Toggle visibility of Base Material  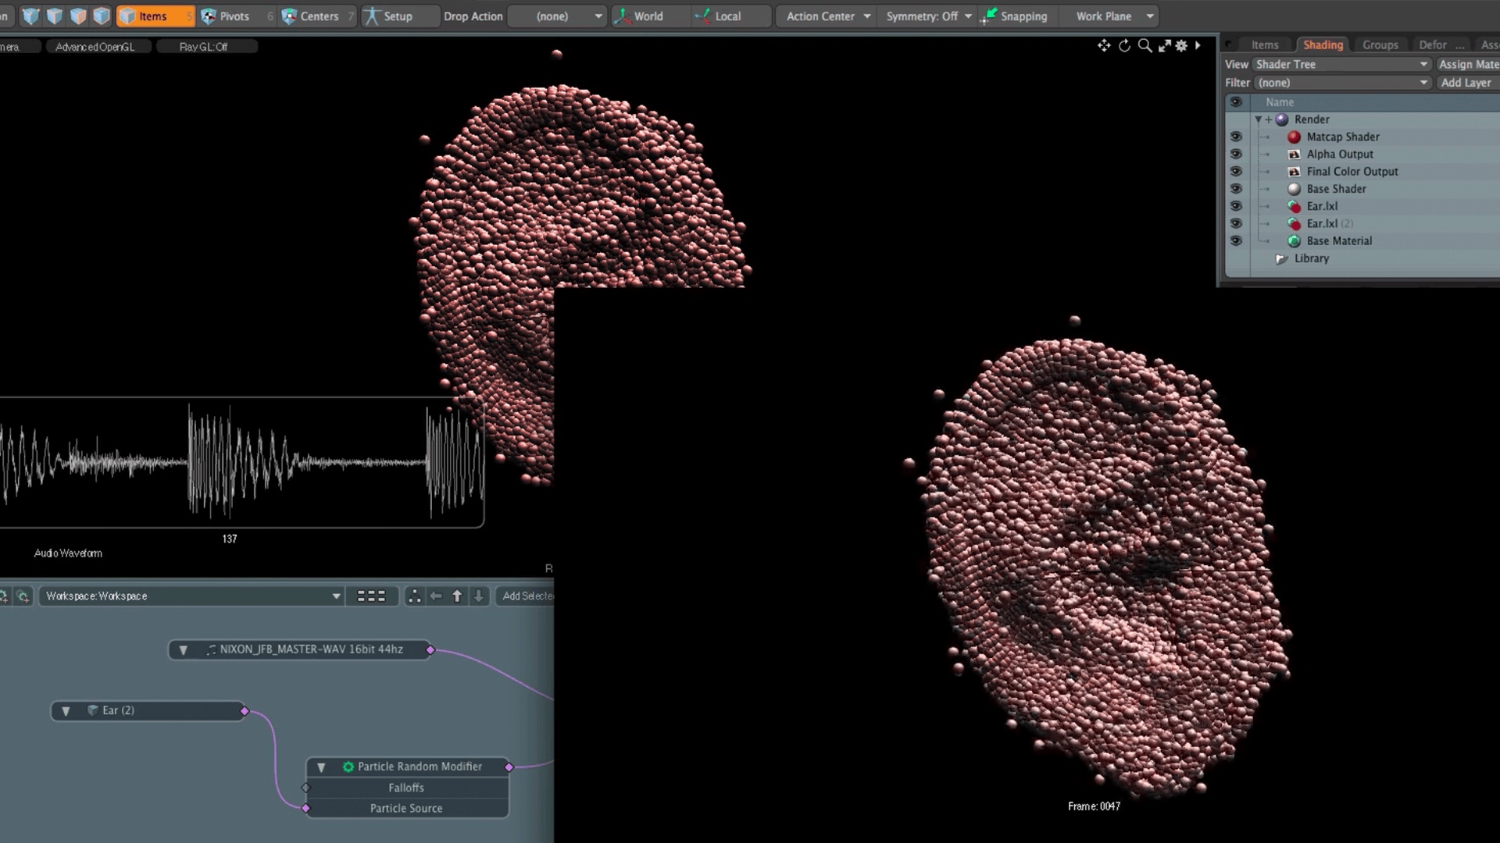tap(1236, 241)
